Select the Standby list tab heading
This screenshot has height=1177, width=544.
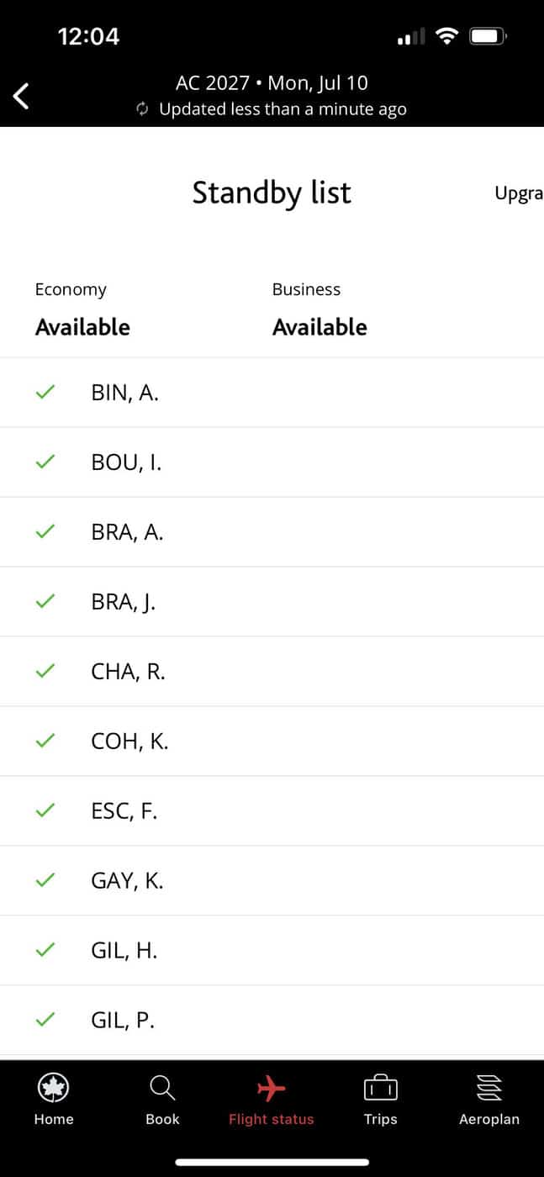point(272,193)
